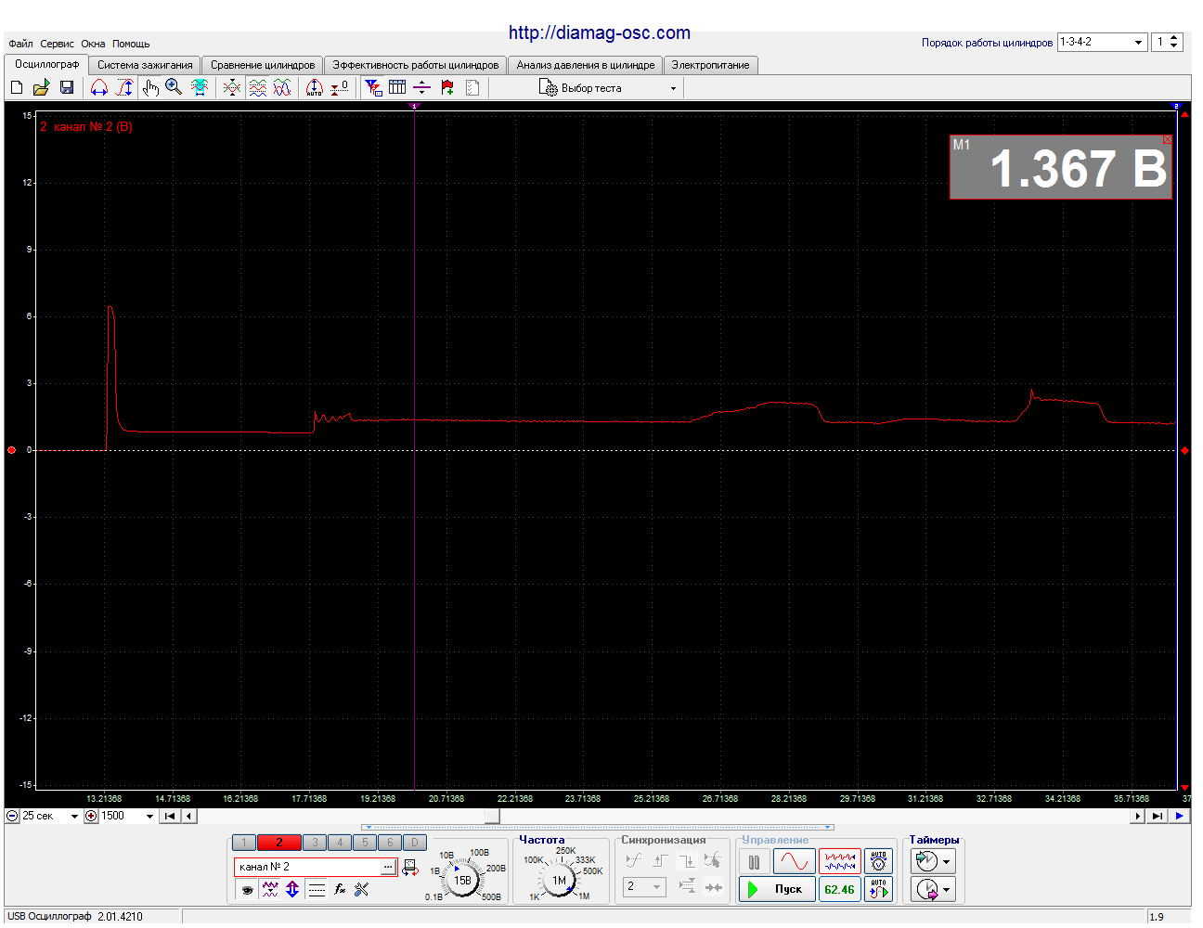Open the Сервис menu
The height and width of the screenshot is (928, 1203).
tap(57, 44)
